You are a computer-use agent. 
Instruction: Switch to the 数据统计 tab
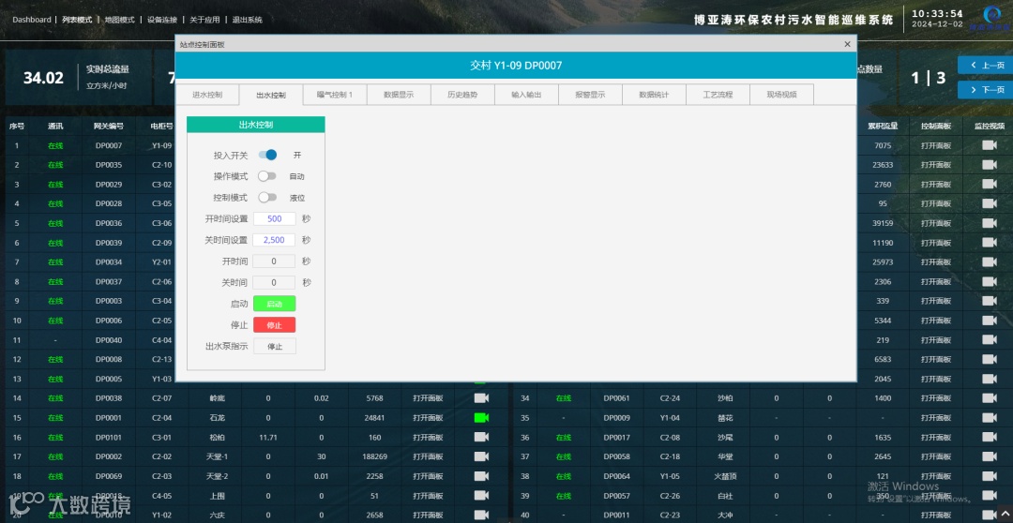(x=654, y=95)
